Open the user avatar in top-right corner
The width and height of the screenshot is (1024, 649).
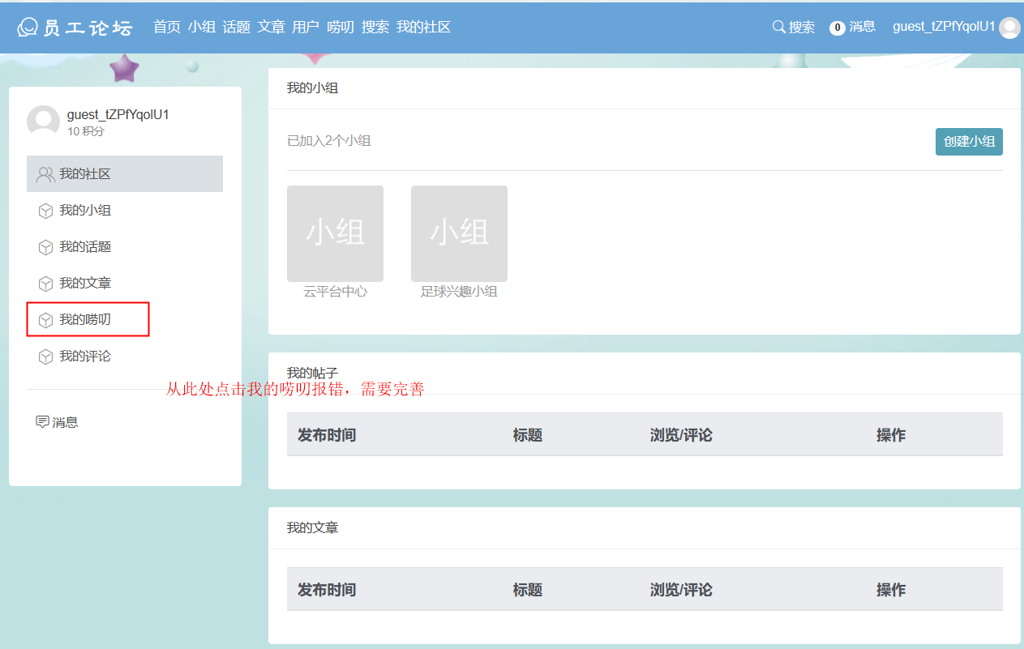(1009, 28)
